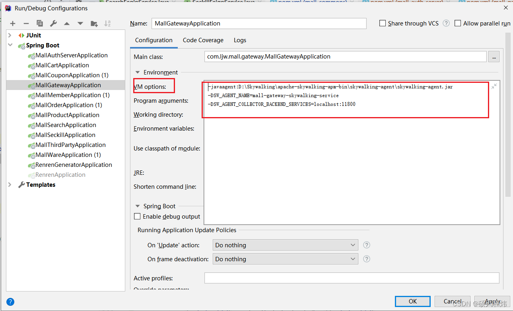The image size is (513, 311).
Task: Confirm with OK button
Action: [x=413, y=301]
